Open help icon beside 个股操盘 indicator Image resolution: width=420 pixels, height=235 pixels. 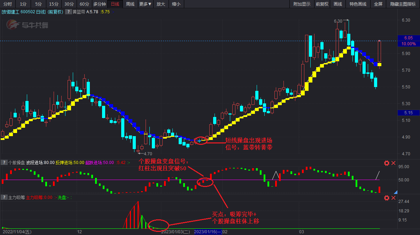pos(4,163)
